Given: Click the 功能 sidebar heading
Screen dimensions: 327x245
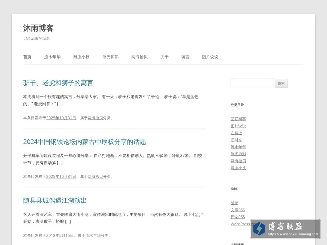Looking at the screenshot, I should coord(234,189).
